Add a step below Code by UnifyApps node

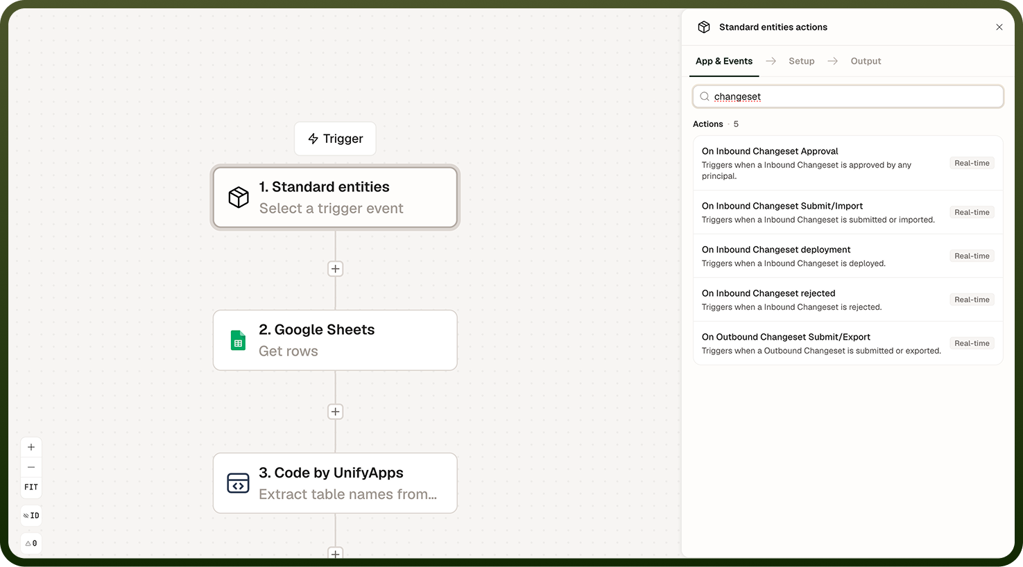tap(335, 553)
